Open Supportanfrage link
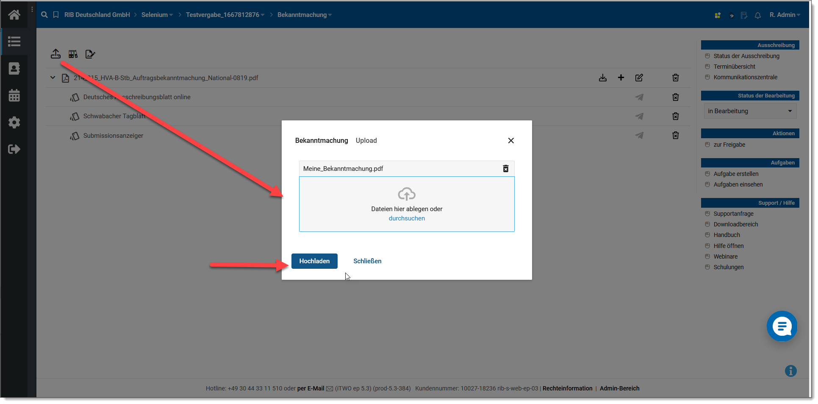 [x=734, y=214]
